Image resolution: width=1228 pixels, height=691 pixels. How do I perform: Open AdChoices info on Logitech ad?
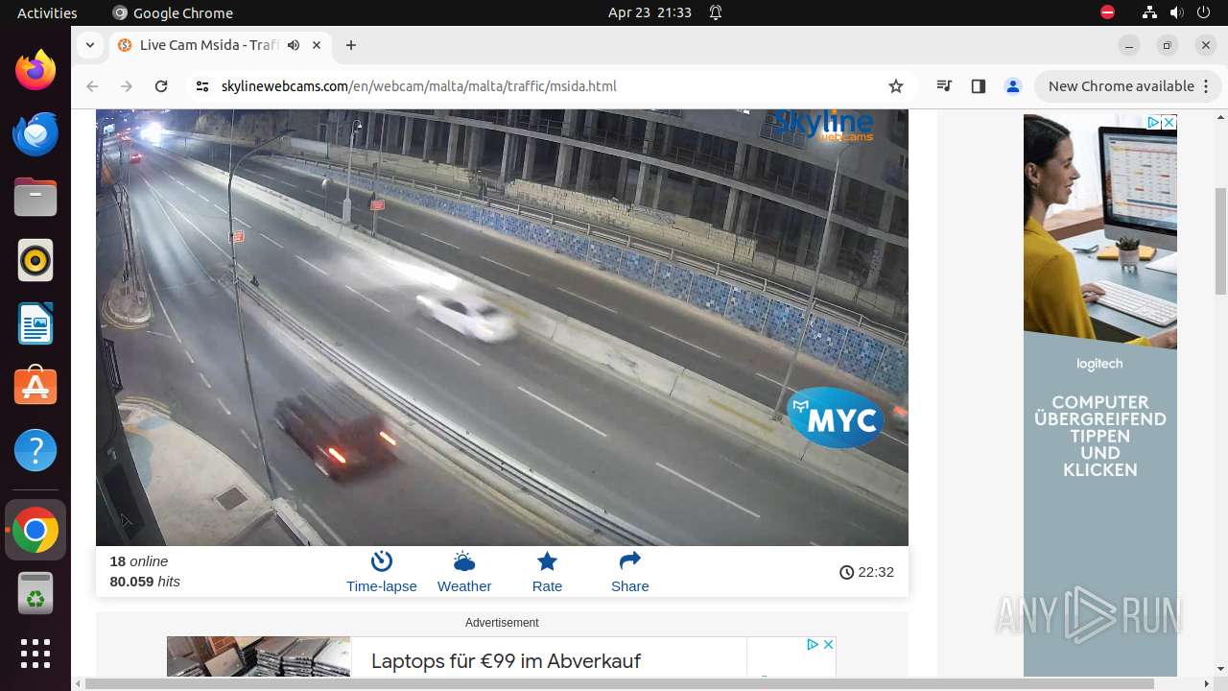click(1154, 123)
